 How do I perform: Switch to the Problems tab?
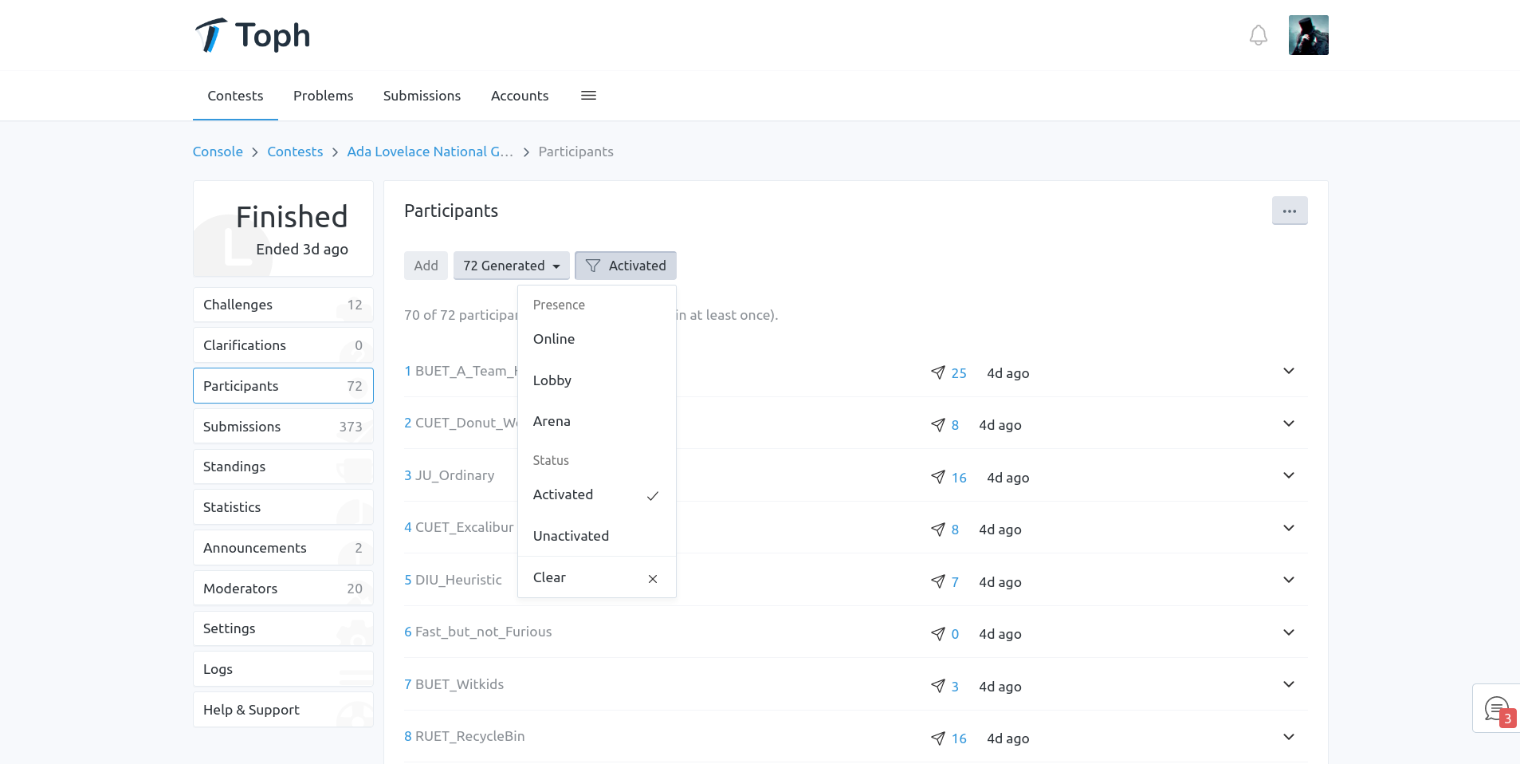click(x=323, y=96)
